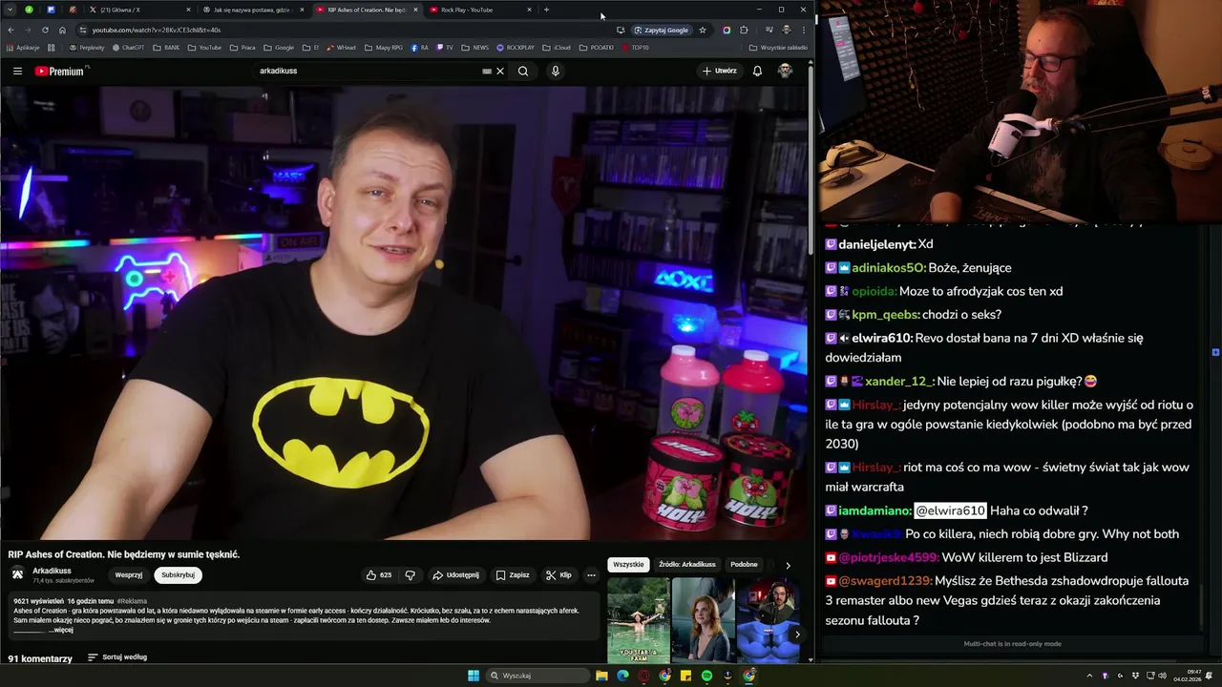Open File Explorer from taskbar
The width and height of the screenshot is (1222, 687).
pos(601,676)
